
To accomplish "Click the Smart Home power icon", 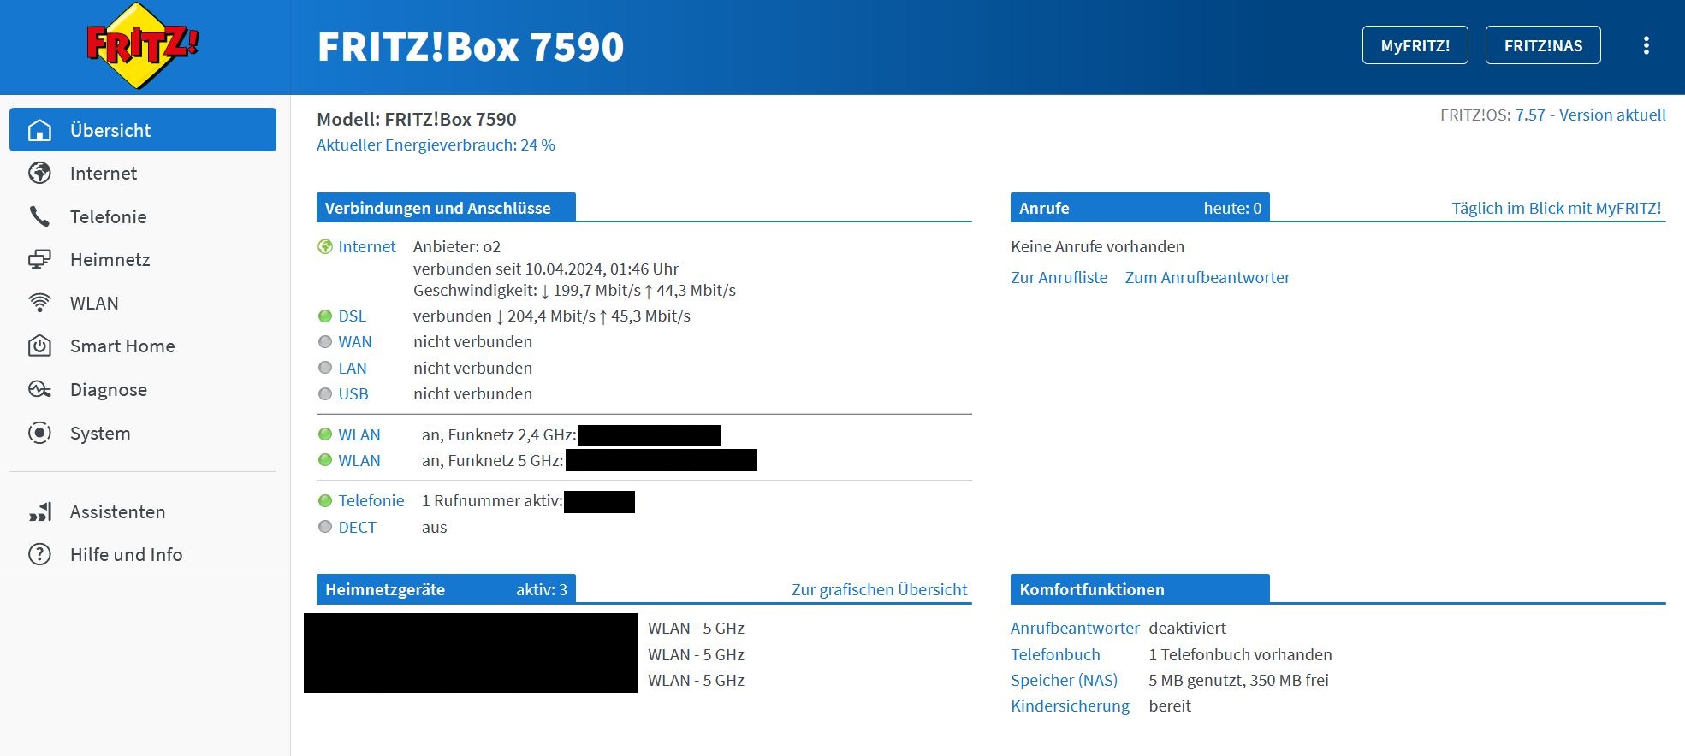I will [x=39, y=346].
